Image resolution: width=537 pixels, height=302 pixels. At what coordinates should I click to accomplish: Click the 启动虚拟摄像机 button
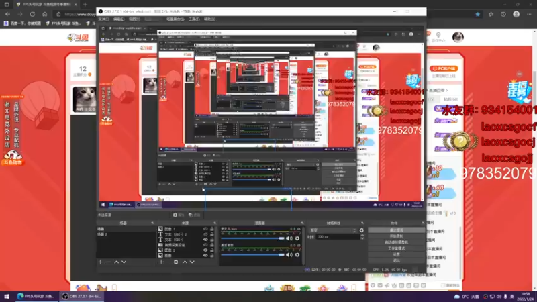[396, 242]
